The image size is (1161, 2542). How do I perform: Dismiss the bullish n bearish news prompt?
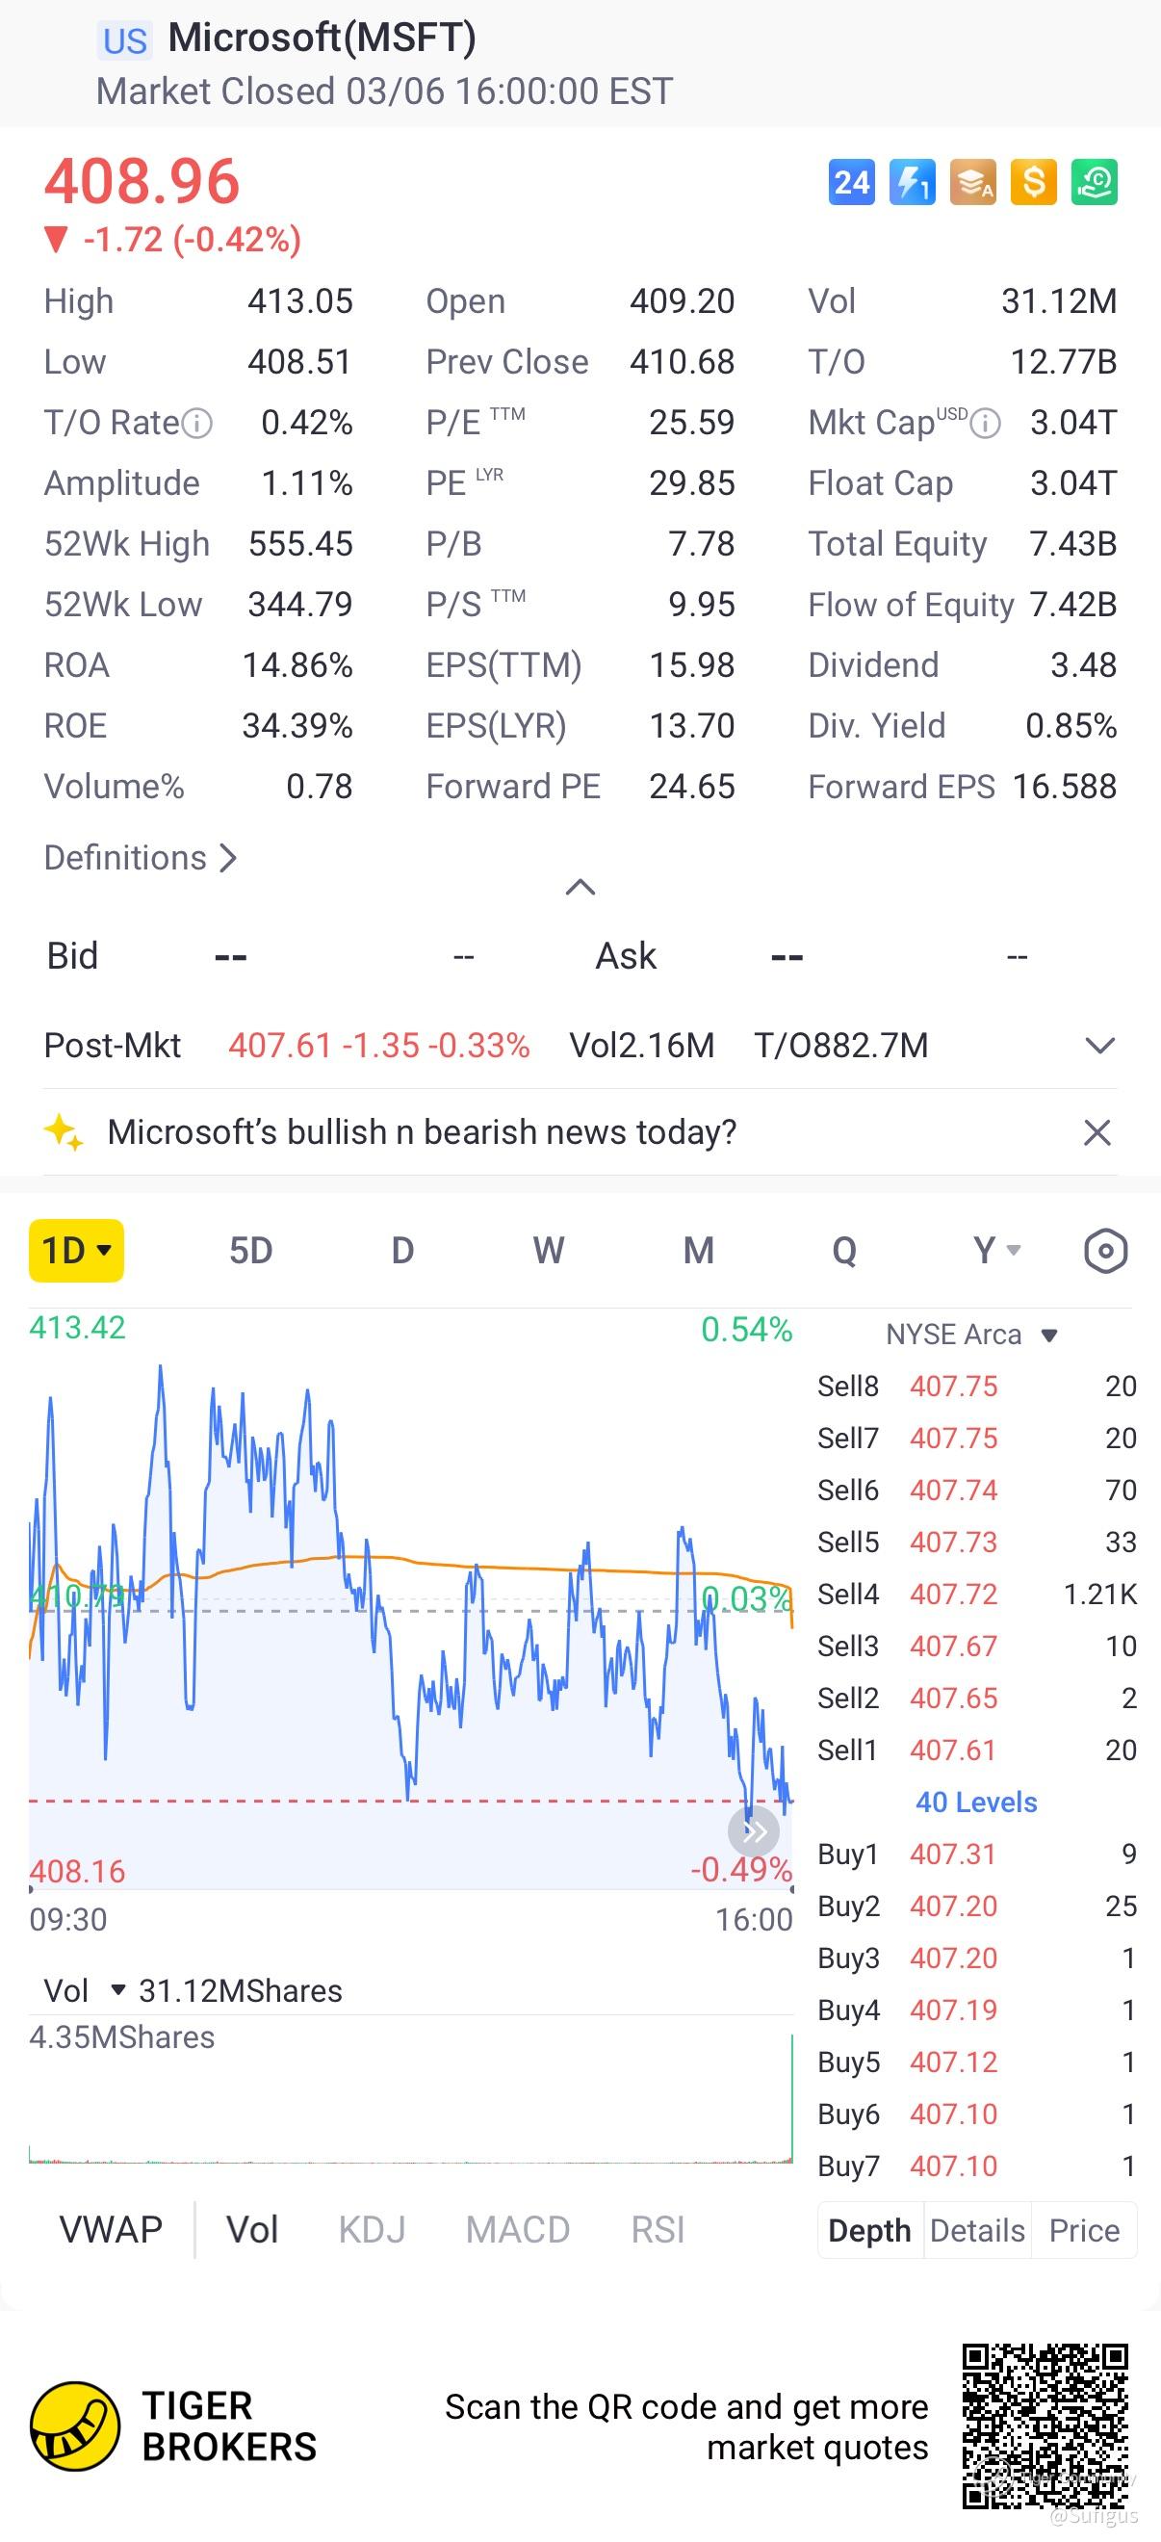tap(1097, 1131)
